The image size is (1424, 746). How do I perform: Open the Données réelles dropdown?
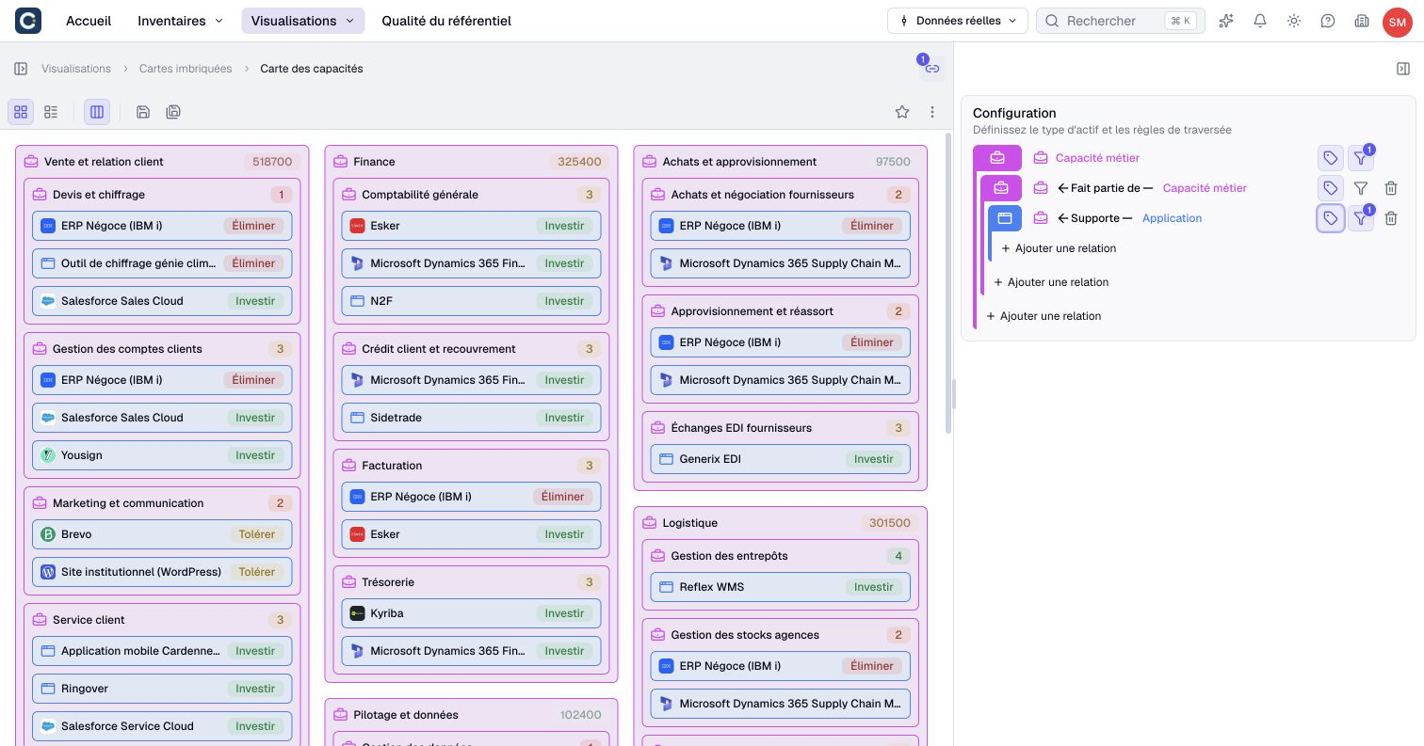click(957, 21)
